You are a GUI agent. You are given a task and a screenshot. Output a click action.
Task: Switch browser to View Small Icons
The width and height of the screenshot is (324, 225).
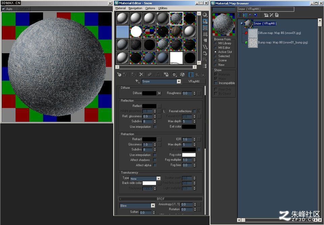point(250,15)
